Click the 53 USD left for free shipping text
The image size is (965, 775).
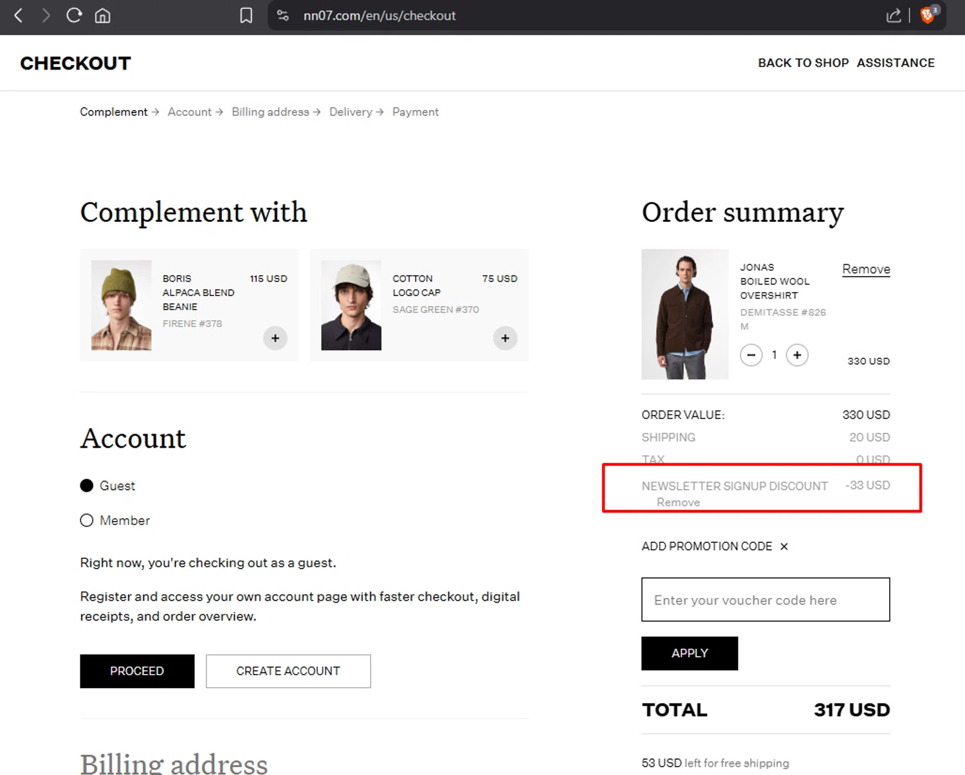[x=715, y=763]
